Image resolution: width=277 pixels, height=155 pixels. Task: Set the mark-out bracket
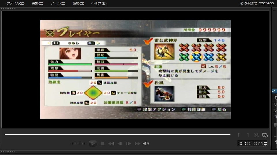pyautogui.click(x=248, y=135)
